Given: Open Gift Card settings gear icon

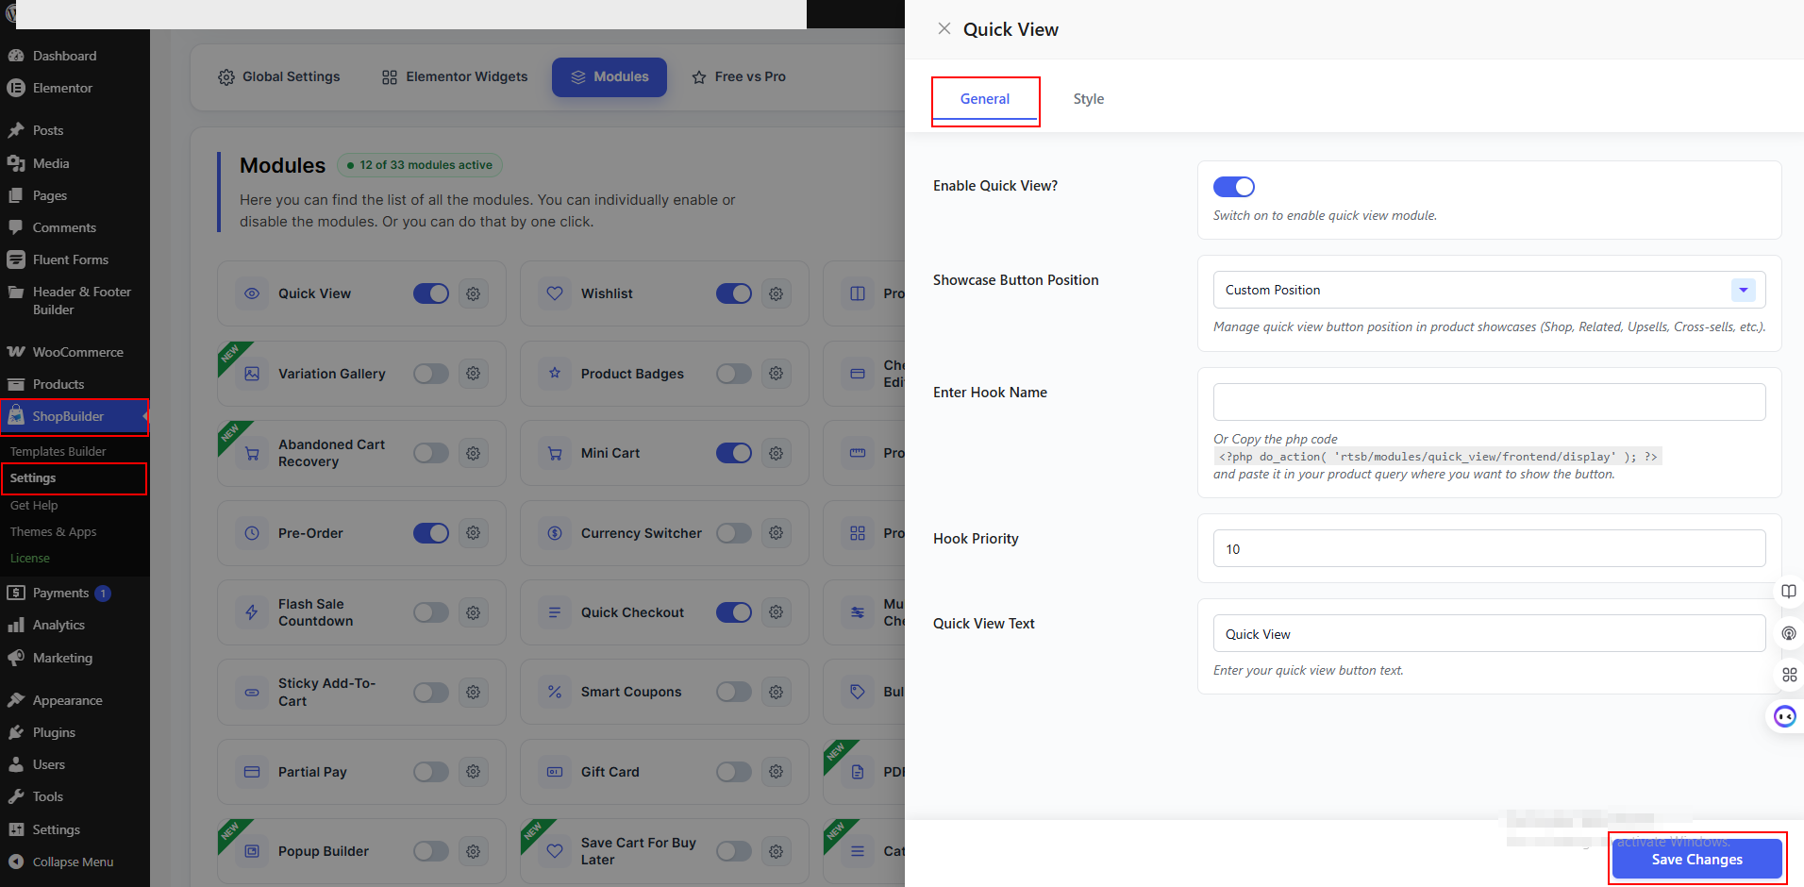Looking at the screenshot, I should tap(776, 772).
